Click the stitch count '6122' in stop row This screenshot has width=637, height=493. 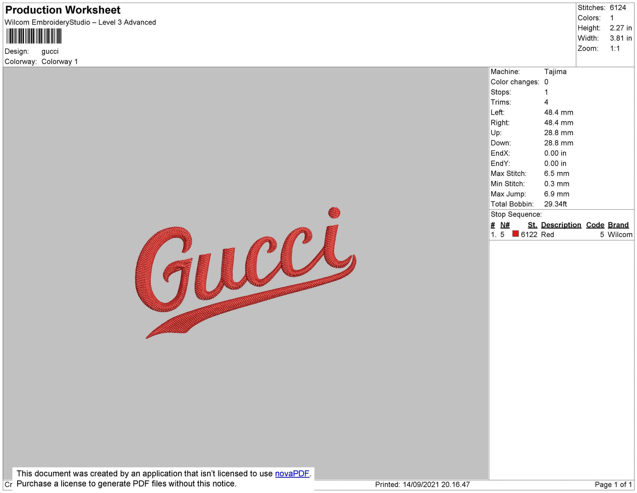(x=529, y=235)
